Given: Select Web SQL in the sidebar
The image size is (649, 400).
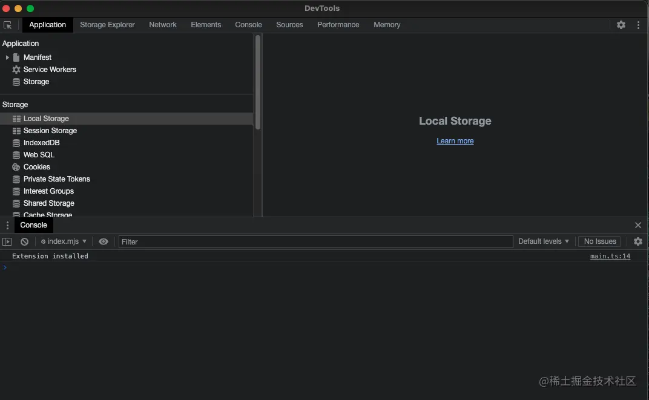Looking at the screenshot, I should click(39, 155).
